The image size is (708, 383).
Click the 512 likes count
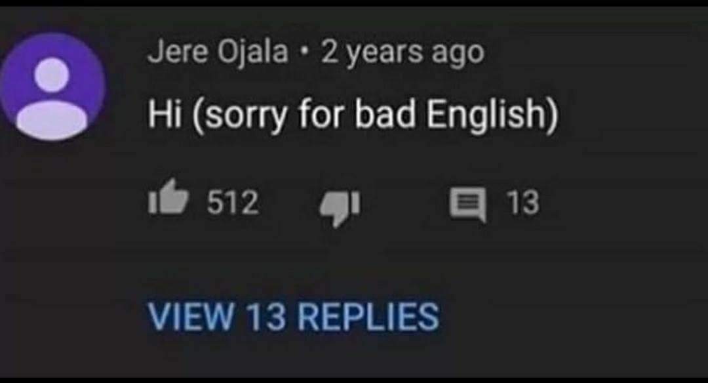(x=233, y=202)
